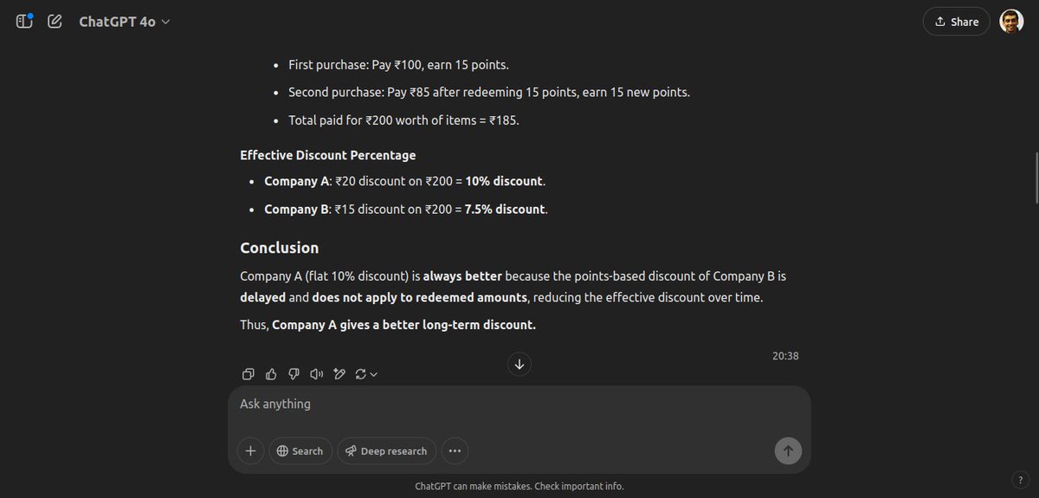Click the Effective Discount Percentage heading
1039x498 pixels.
[x=327, y=155]
